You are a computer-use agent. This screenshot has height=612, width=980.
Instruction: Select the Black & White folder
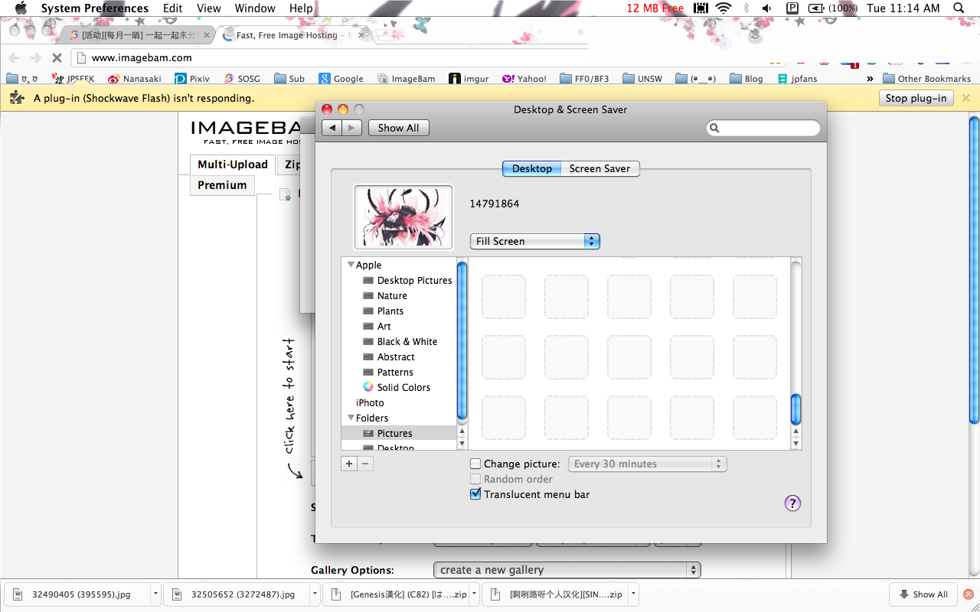pyautogui.click(x=400, y=341)
